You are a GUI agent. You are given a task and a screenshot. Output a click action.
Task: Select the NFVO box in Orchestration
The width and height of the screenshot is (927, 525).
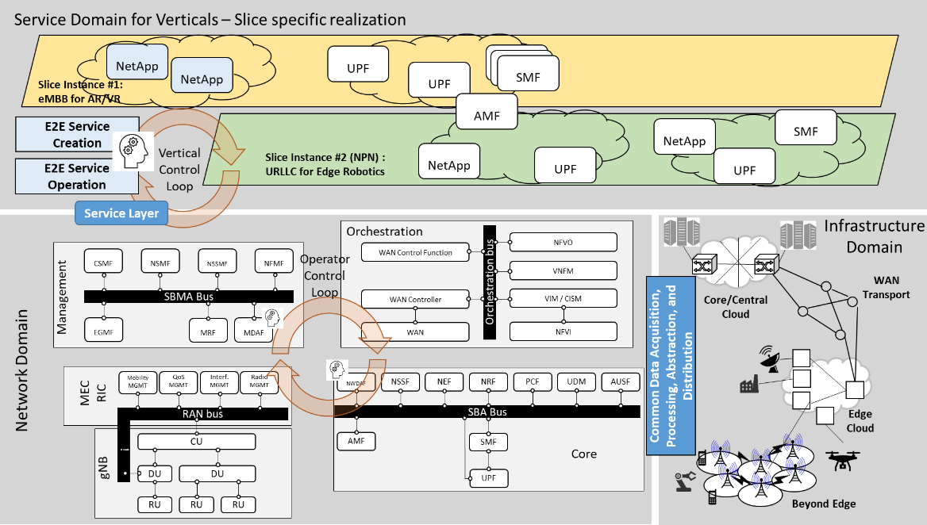563,243
